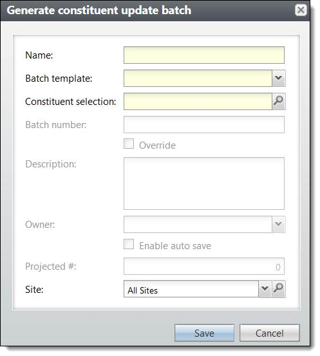Click into the Description text area
Image resolution: width=320 pixels, height=356 pixels.
[x=204, y=183]
